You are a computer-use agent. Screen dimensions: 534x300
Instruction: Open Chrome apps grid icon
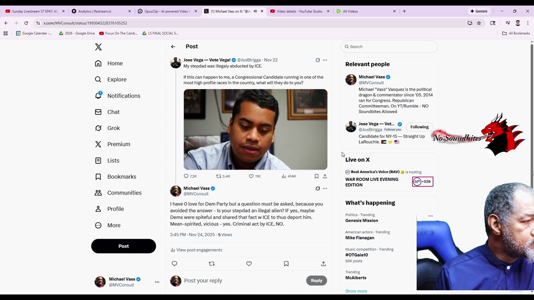(x=5, y=33)
